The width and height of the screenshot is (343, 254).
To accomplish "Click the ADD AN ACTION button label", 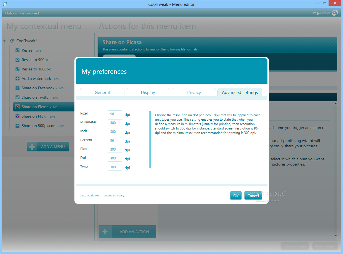I will tap(134, 232).
